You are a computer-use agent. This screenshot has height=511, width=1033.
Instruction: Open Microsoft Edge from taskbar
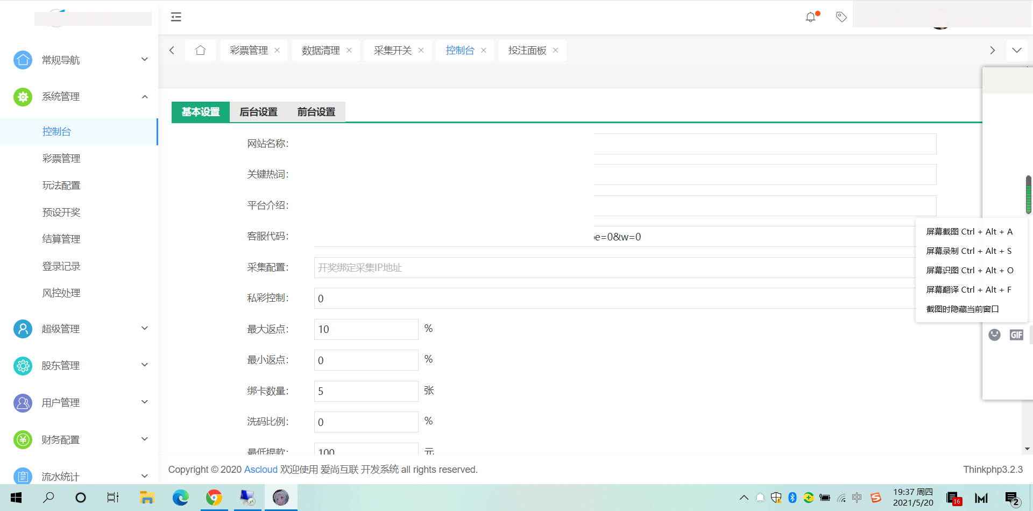point(180,498)
